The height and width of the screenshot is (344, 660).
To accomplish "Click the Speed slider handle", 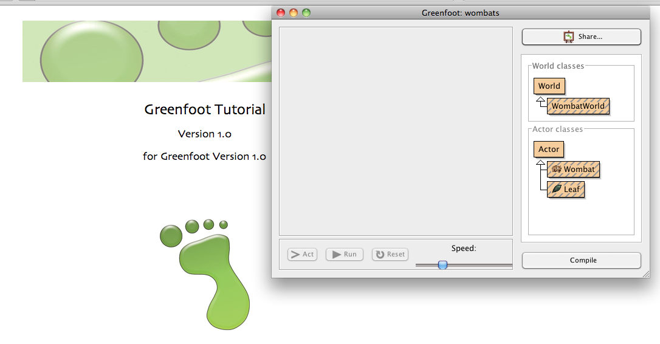I will pos(442,265).
